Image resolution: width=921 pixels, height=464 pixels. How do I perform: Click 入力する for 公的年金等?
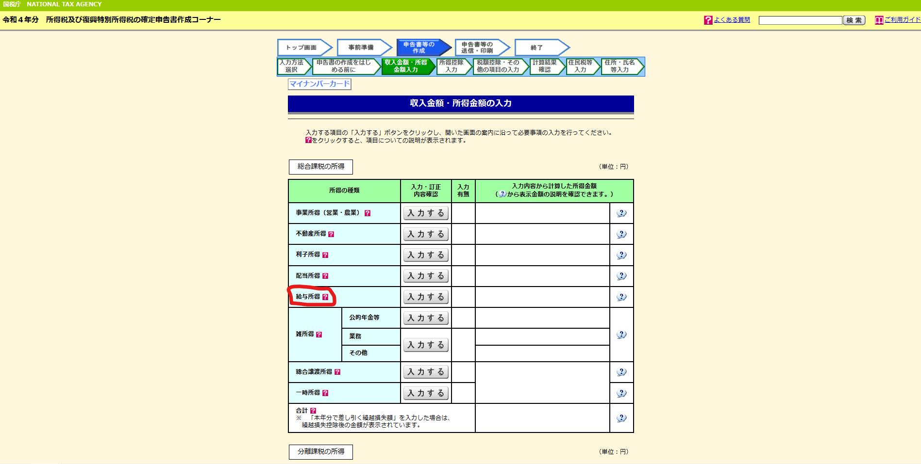pos(426,318)
